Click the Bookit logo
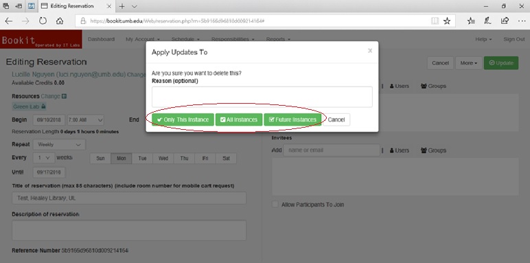 pyautogui.click(x=41, y=39)
